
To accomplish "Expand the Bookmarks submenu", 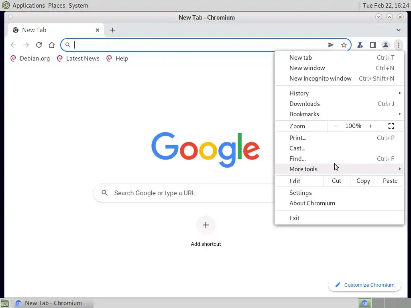I will (x=340, y=114).
